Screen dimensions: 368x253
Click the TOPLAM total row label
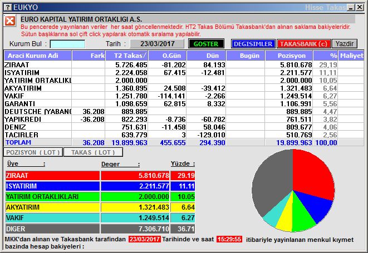(18, 142)
